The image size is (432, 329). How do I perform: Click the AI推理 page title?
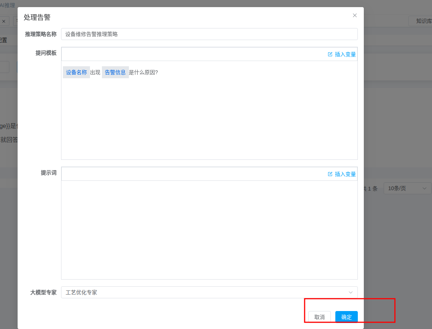click(7, 5)
